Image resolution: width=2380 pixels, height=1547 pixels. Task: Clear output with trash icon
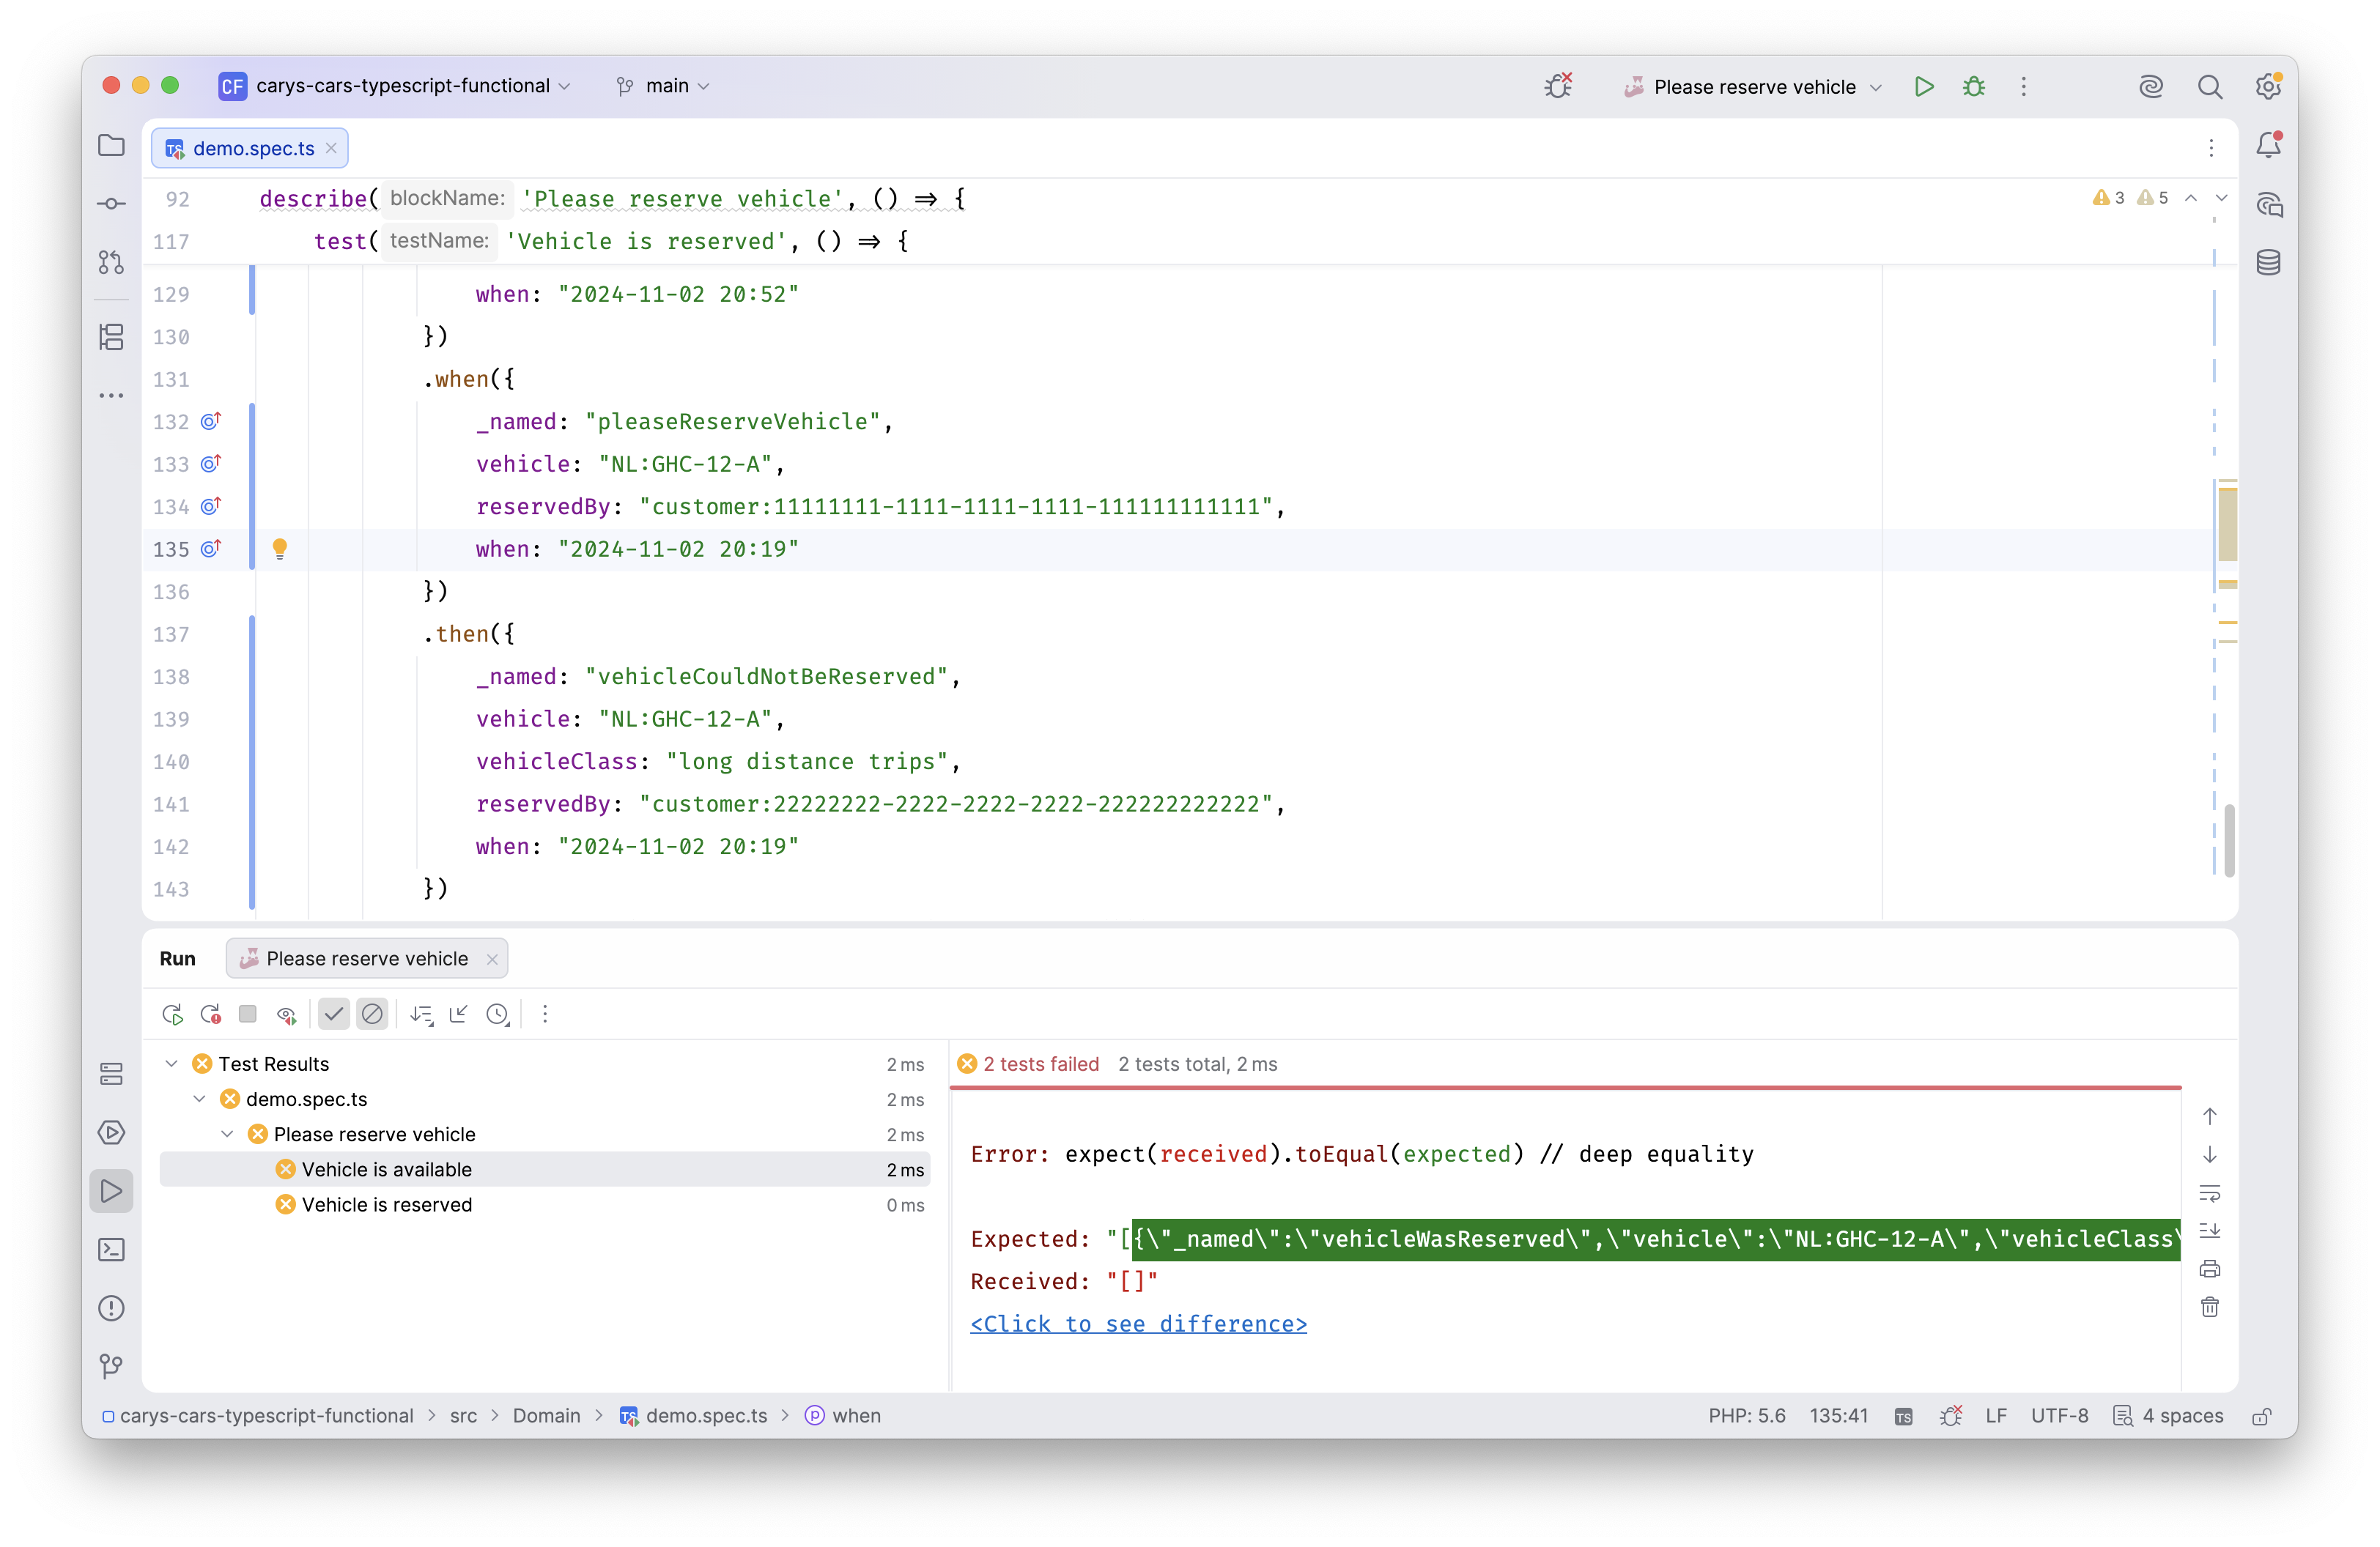click(x=2209, y=1307)
